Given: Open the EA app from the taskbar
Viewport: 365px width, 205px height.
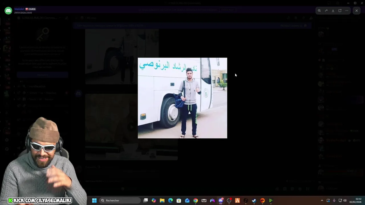Looking at the screenshot, I should click(x=262, y=200).
